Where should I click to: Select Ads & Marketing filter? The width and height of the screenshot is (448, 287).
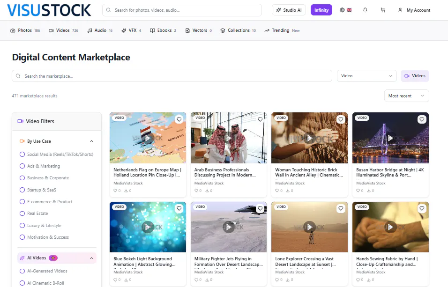pos(40,166)
